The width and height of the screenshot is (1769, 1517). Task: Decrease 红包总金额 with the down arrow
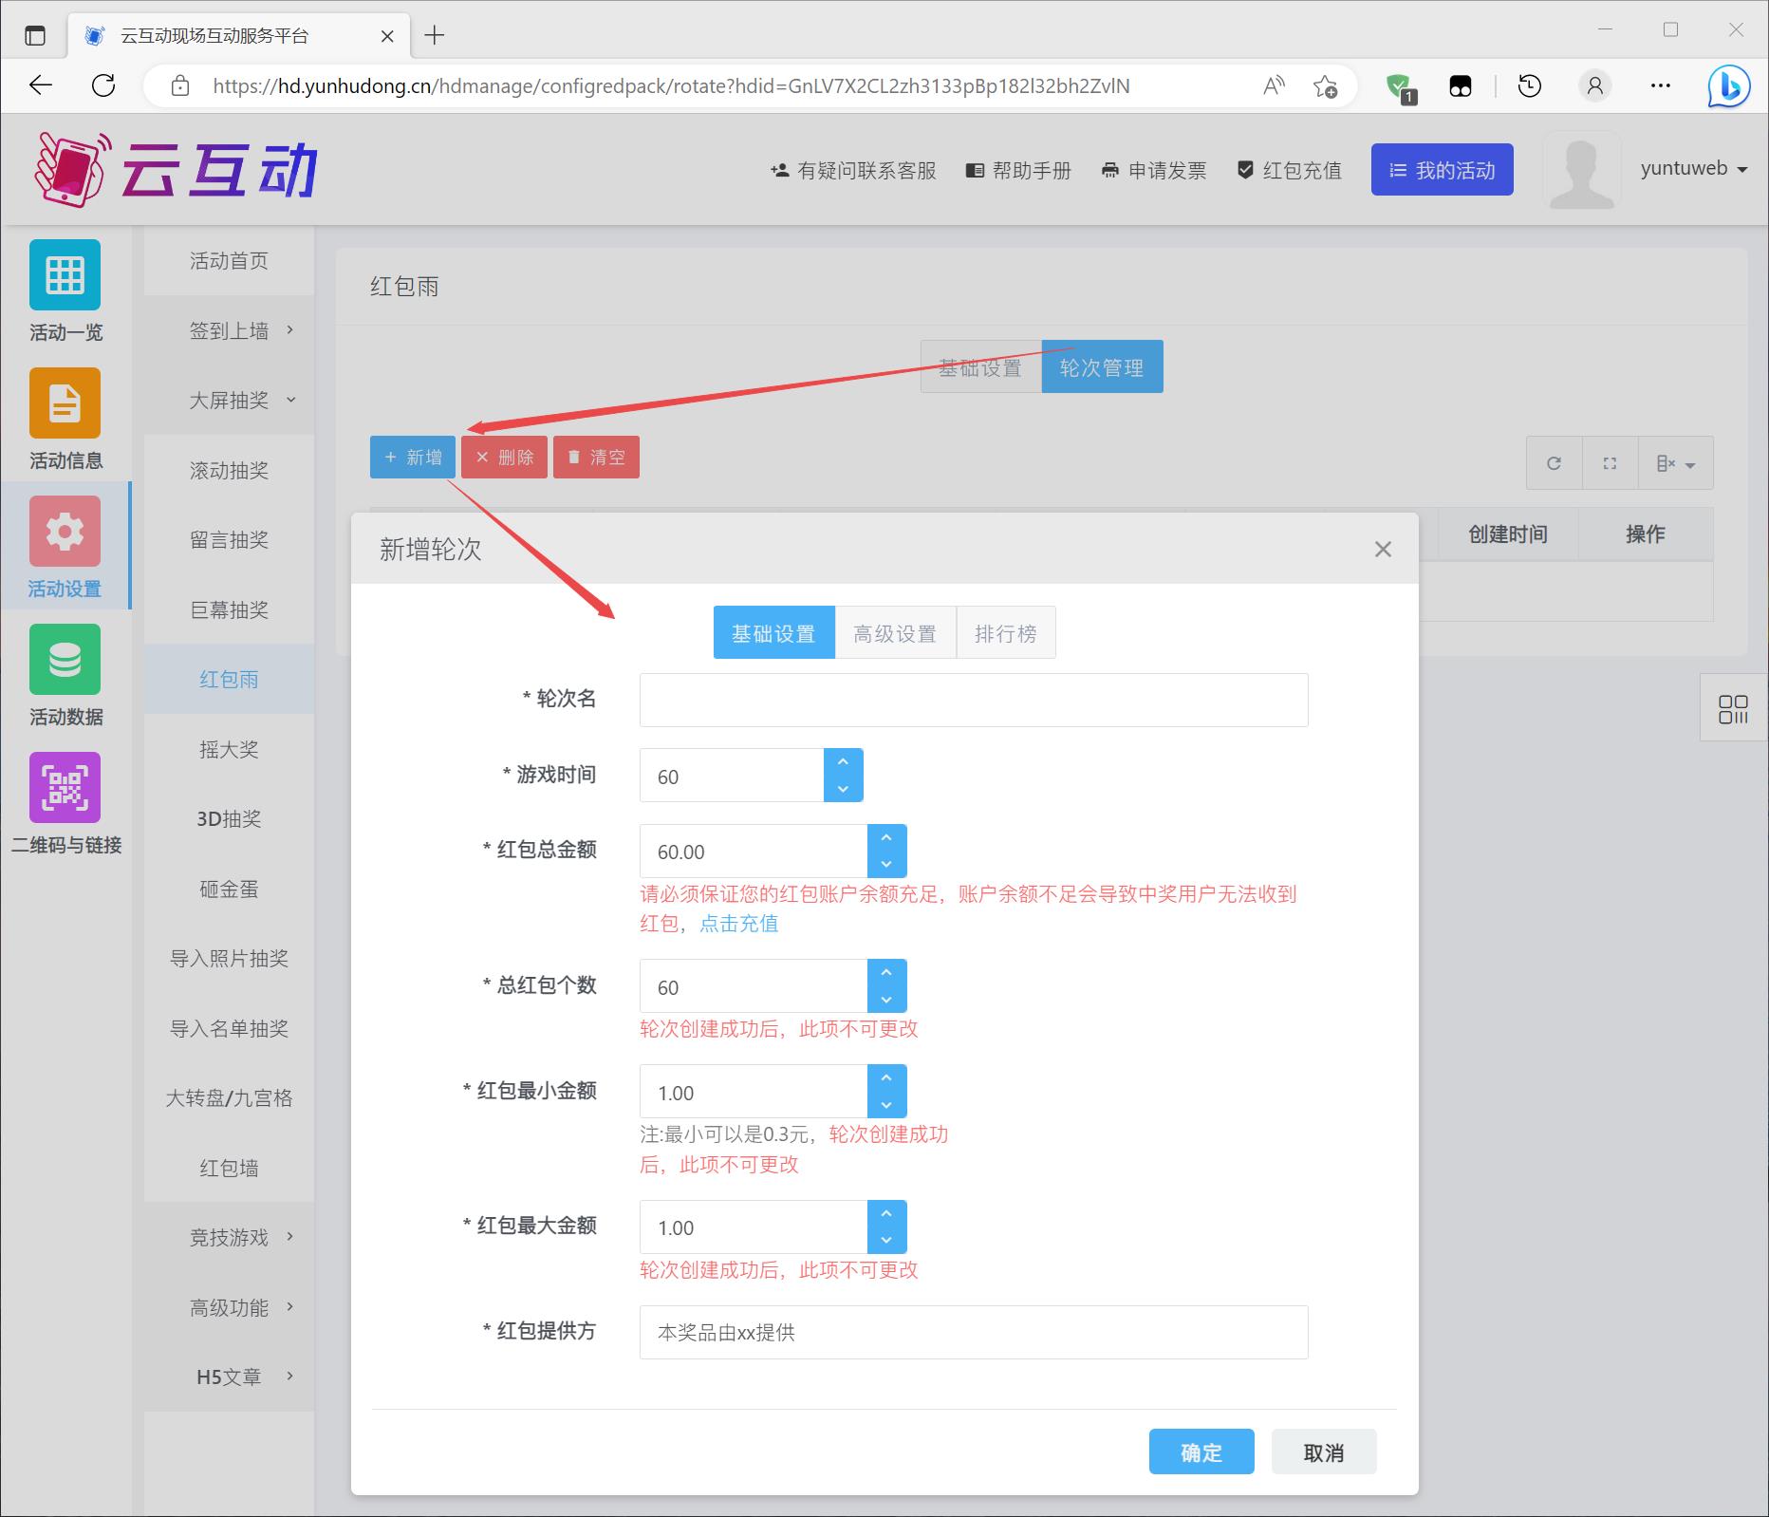pyautogui.click(x=886, y=864)
